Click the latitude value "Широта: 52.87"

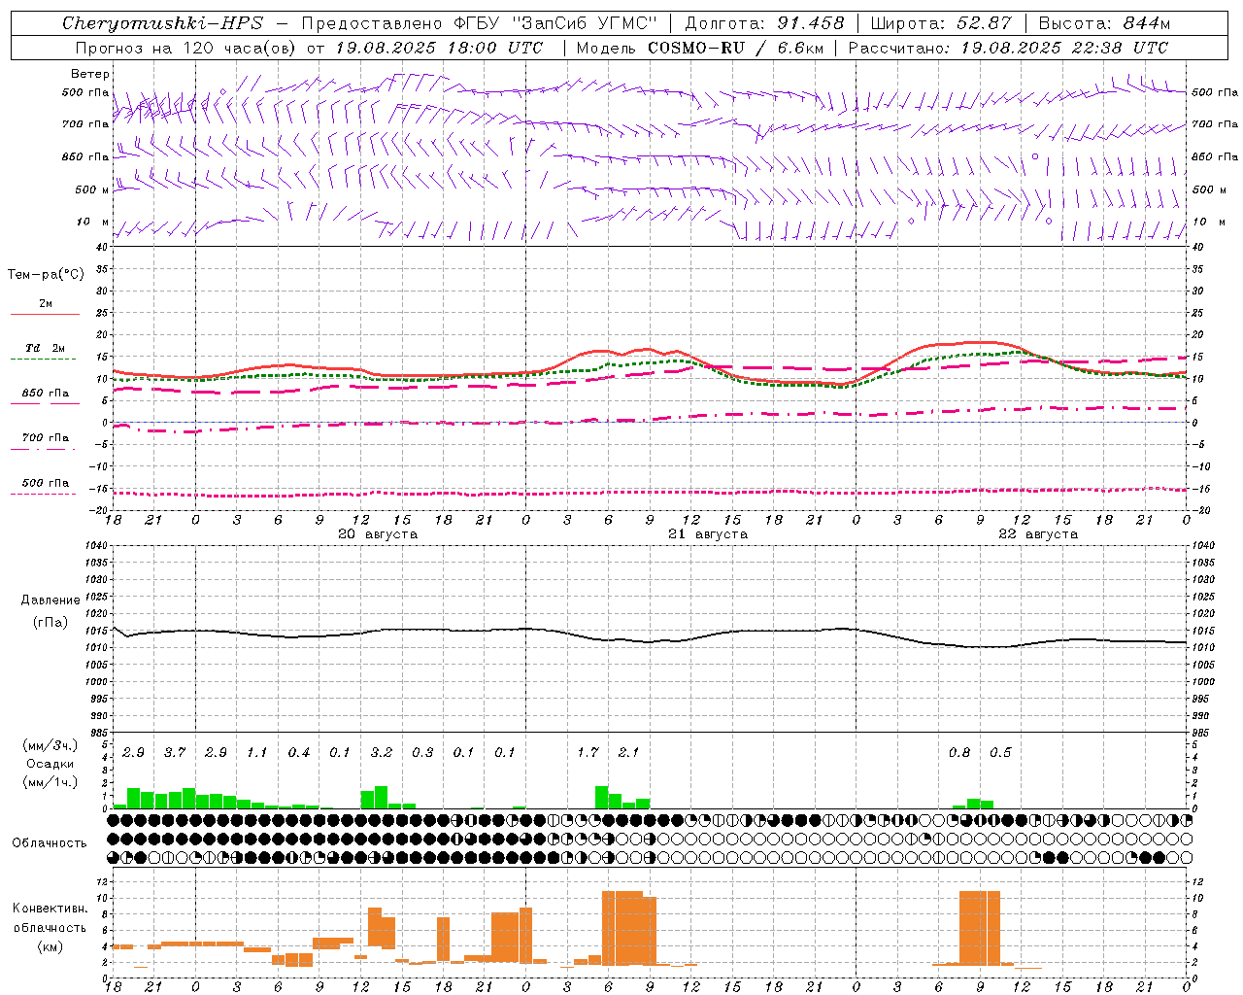tap(941, 23)
